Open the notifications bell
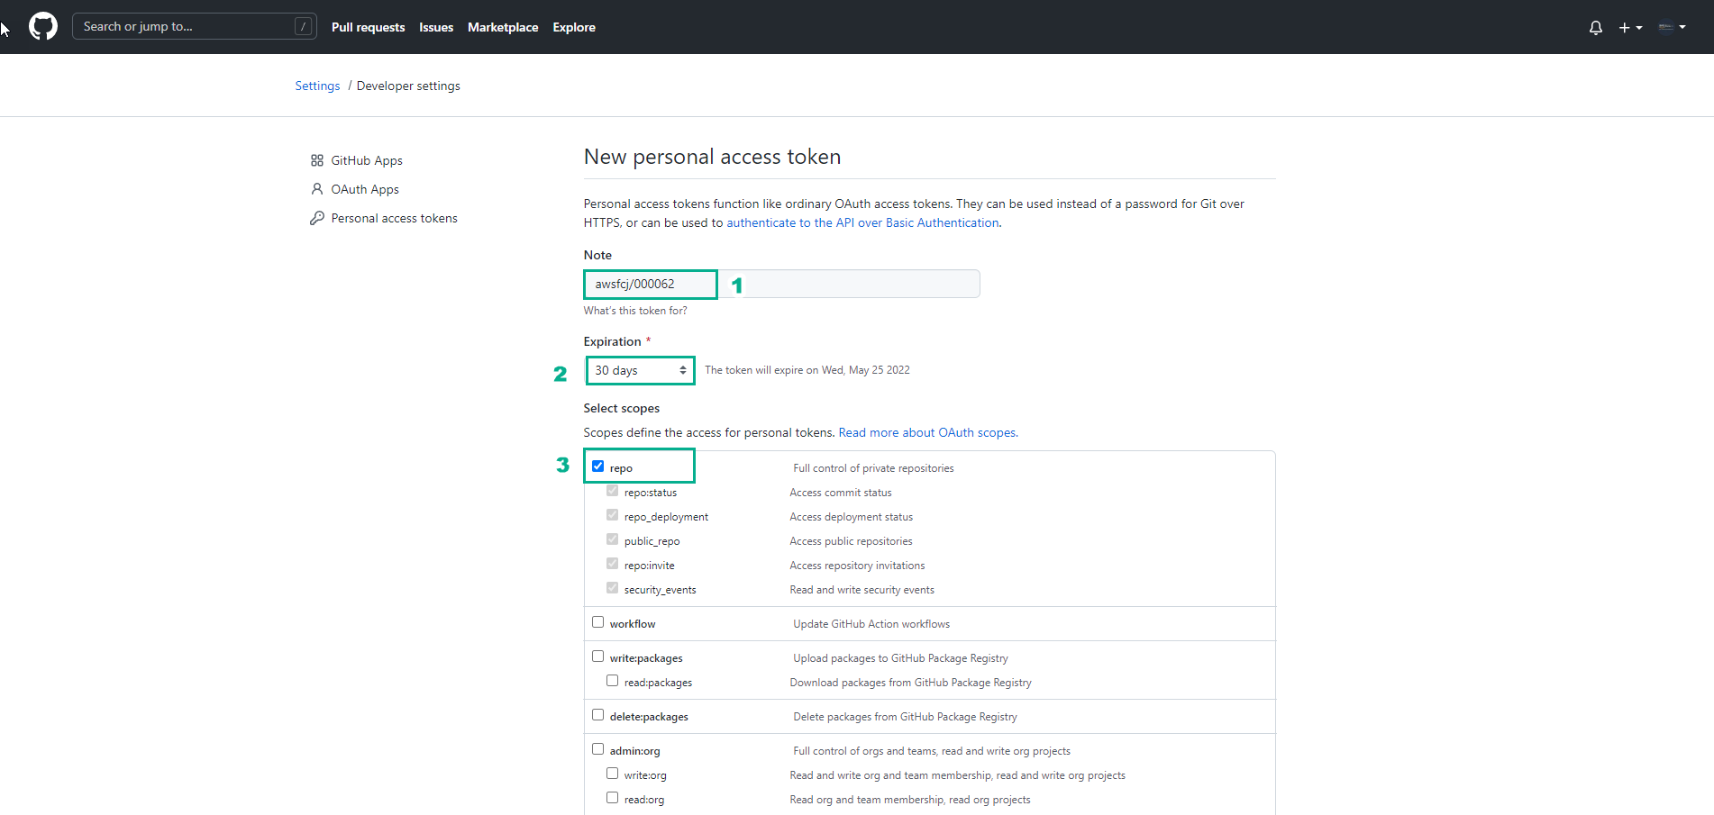1714x815 pixels. click(1596, 27)
